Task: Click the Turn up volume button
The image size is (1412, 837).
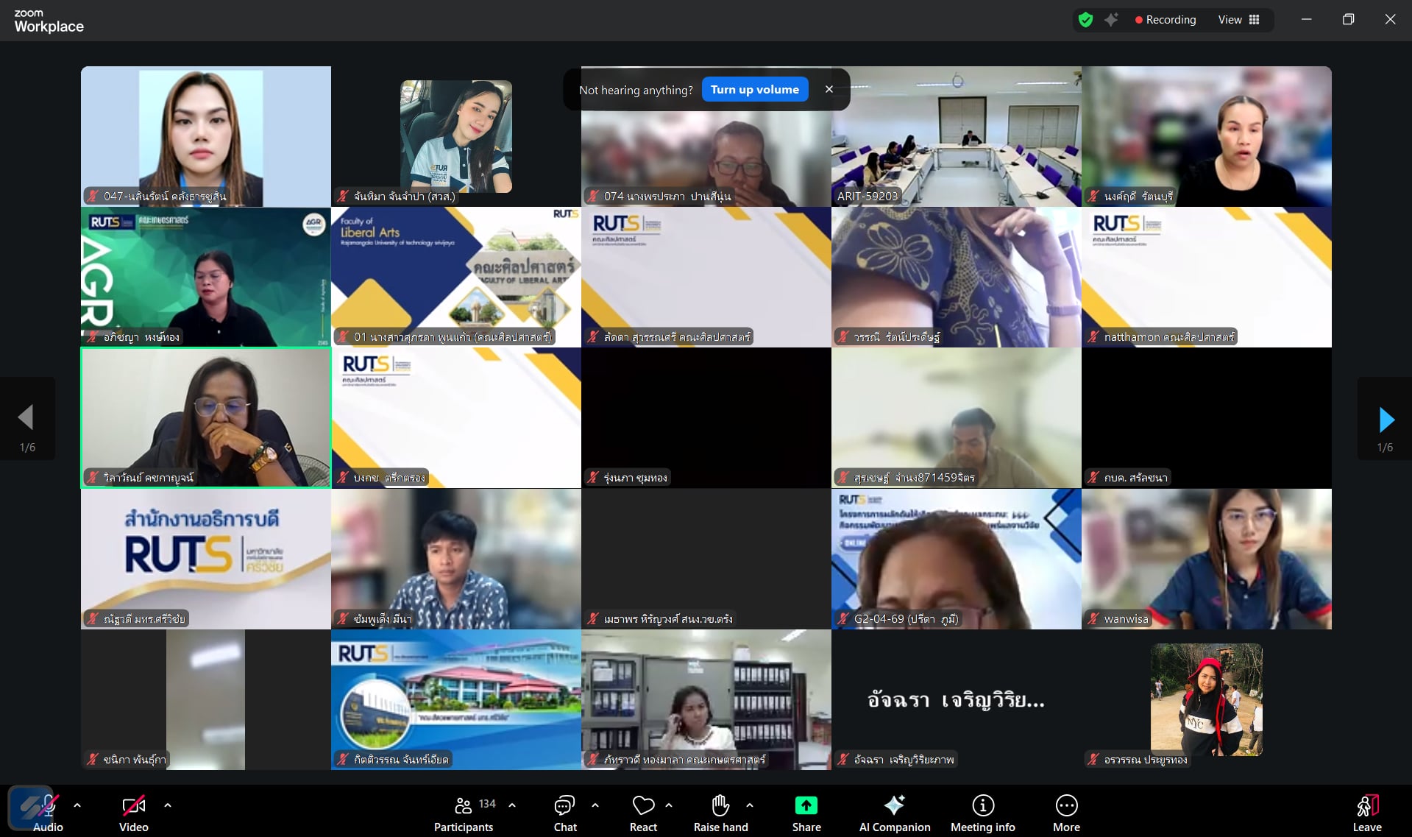Action: pyautogui.click(x=754, y=90)
